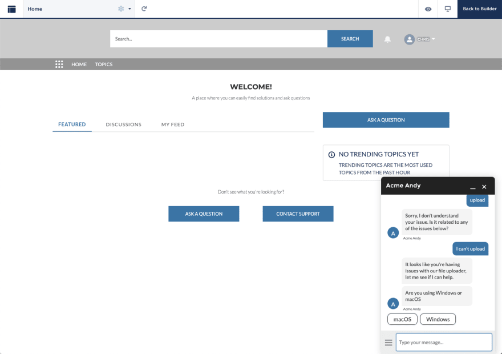Open TOPICS navigation item
Viewport: 502px width, 354px height.
click(x=104, y=65)
